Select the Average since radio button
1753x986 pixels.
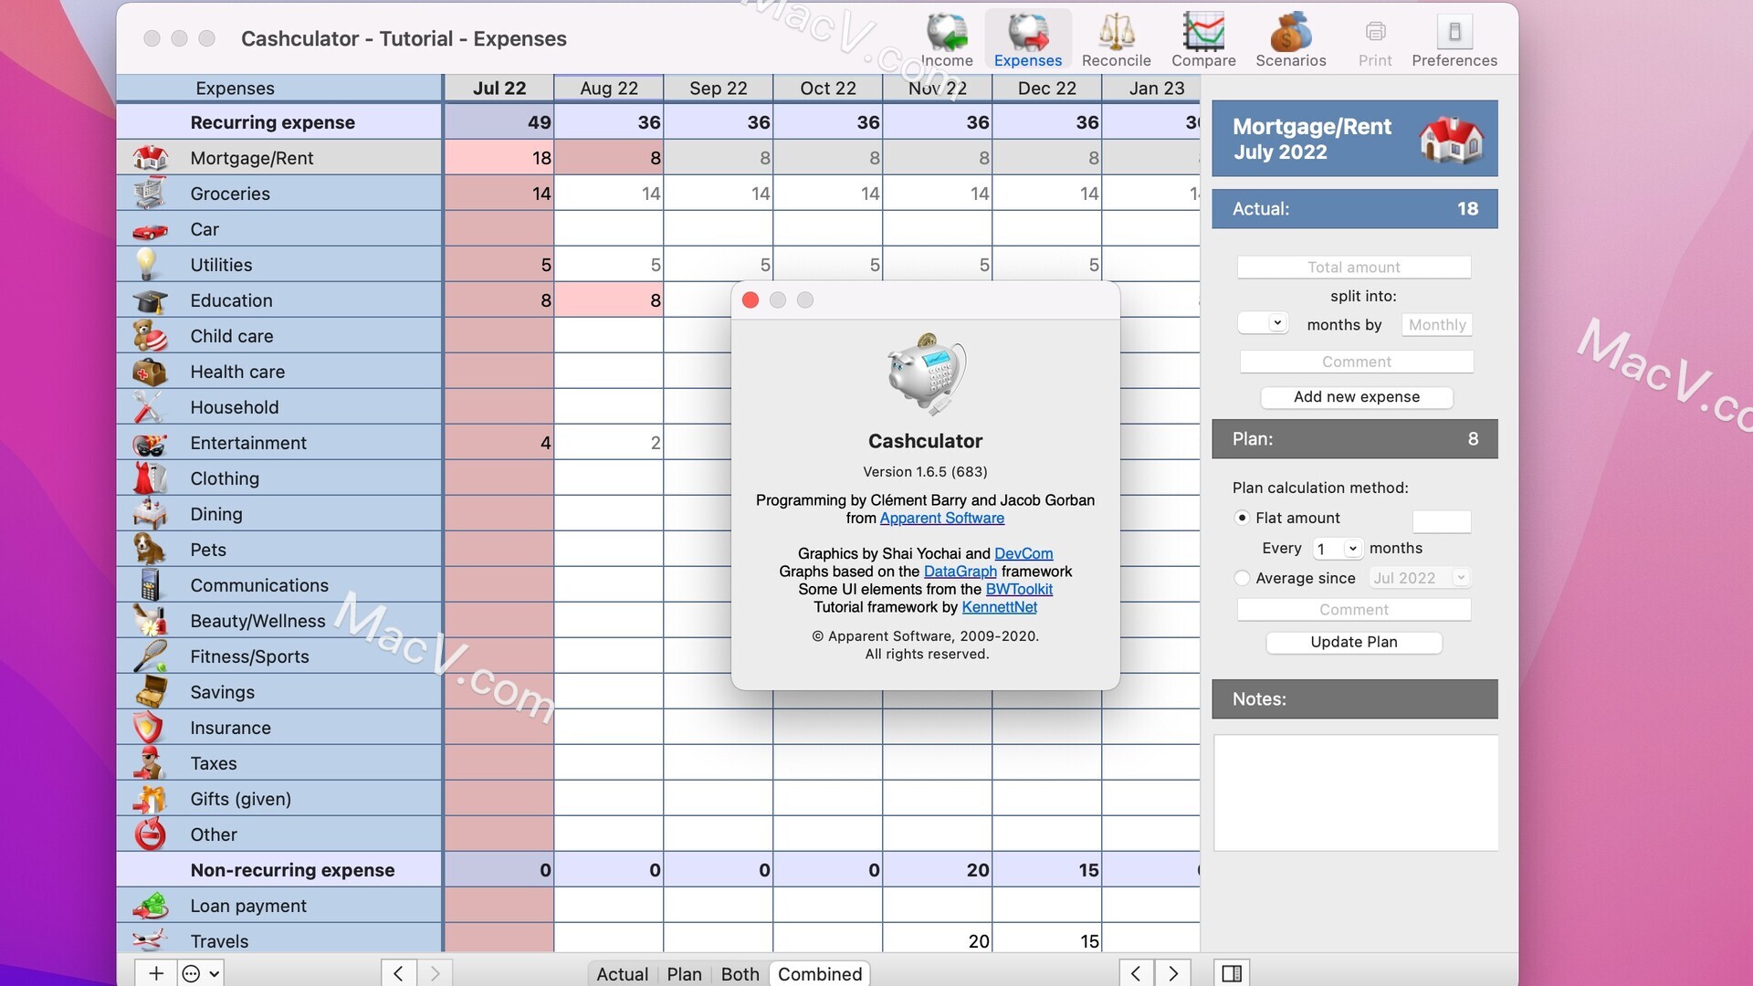click(1242, 578)
